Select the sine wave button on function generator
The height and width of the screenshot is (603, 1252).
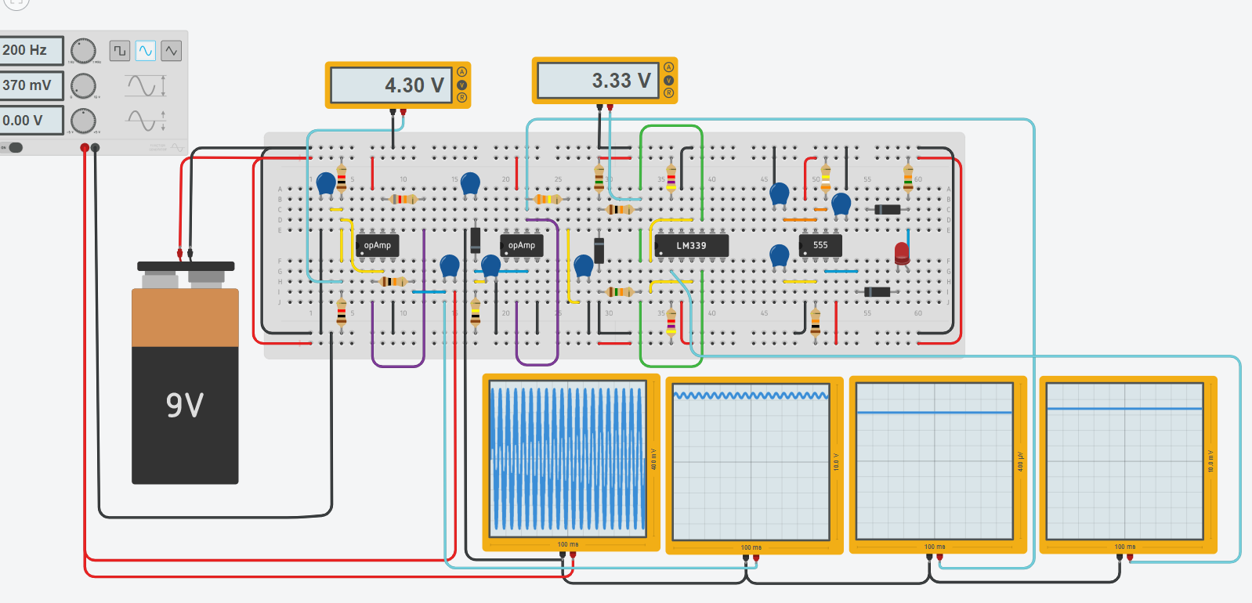[146, 51]
